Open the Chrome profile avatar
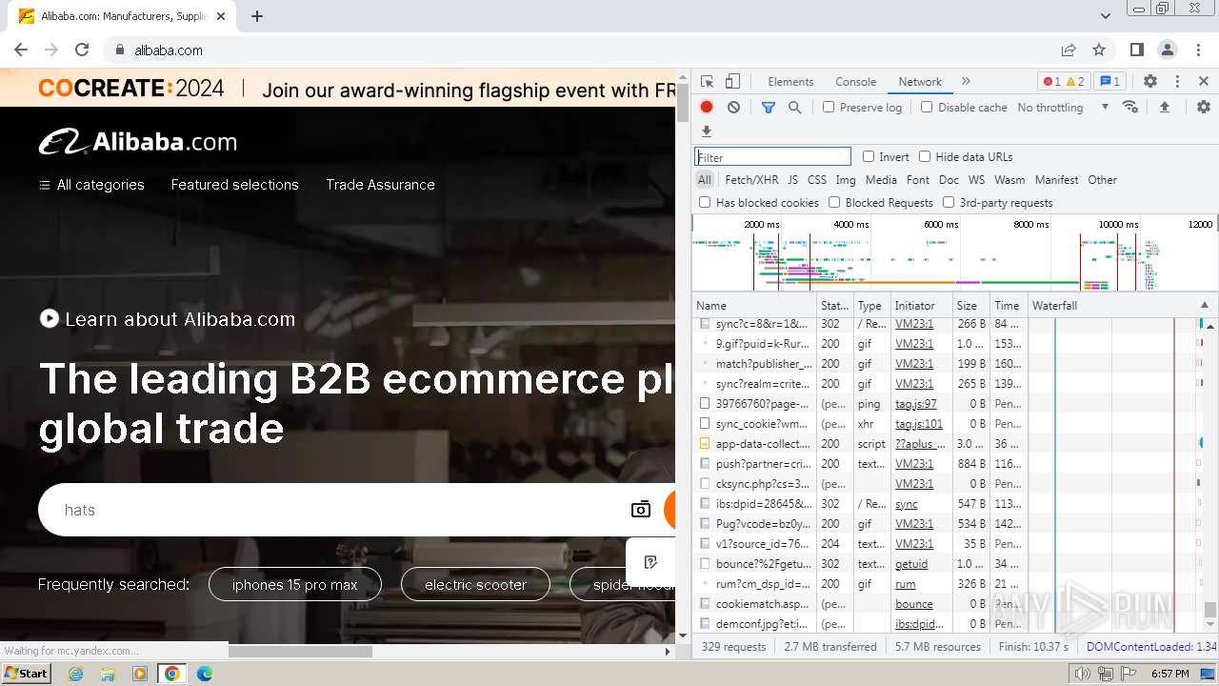Viewport: 1219px width, 686px height. pyautogui.click(x=1168, y=50)
